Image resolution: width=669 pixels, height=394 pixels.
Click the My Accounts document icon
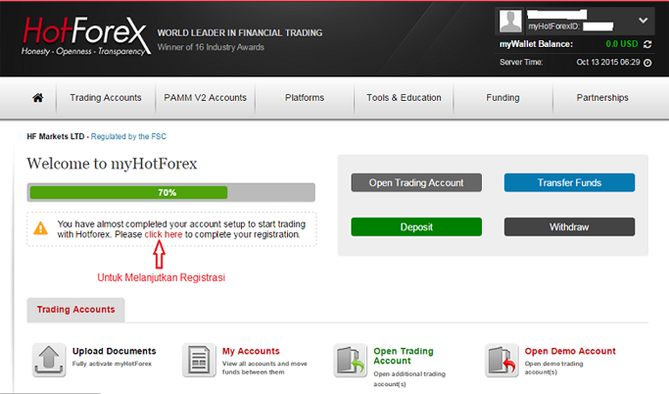click(199, 361)
